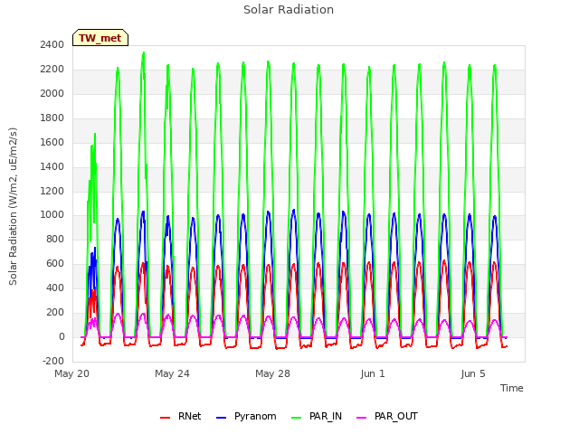Click the 2200 y-axis tick label

(x=52, y=69)
